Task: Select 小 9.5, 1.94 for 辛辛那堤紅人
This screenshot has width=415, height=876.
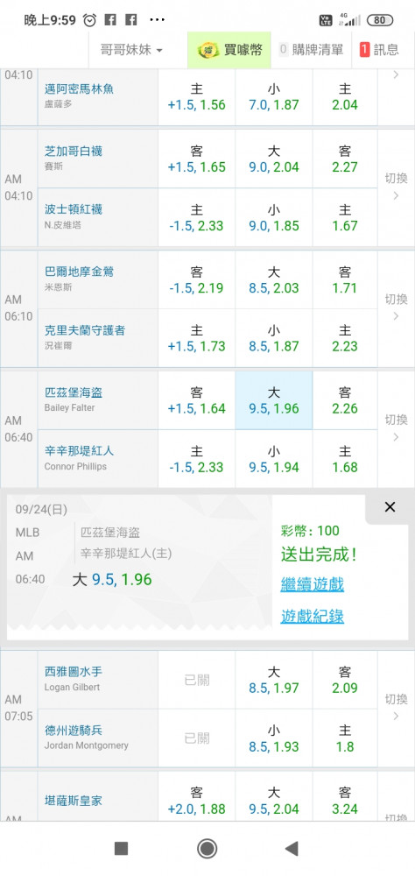Action: [x=274, y=459]
